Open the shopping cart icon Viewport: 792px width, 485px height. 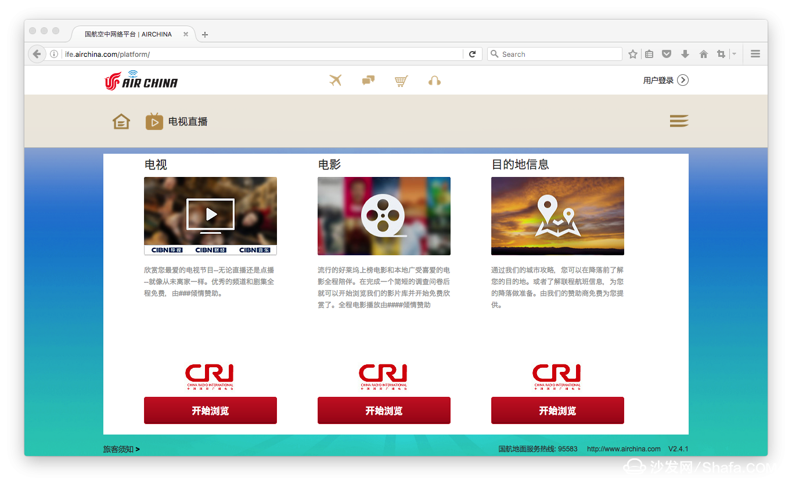[401, 81]
